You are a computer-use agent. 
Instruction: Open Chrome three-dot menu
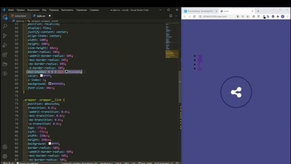[x=287, y=16]
